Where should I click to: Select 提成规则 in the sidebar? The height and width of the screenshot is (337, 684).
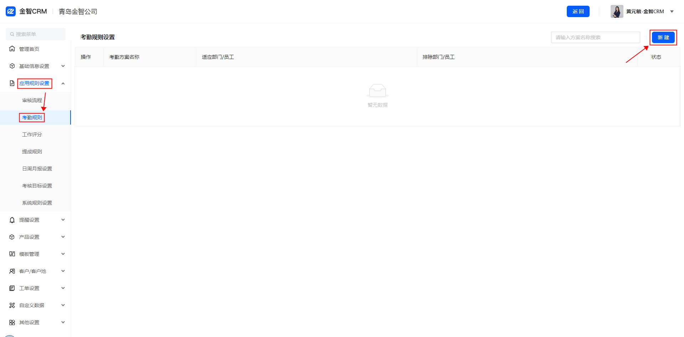pyautogui.click(x=32, y=152)
